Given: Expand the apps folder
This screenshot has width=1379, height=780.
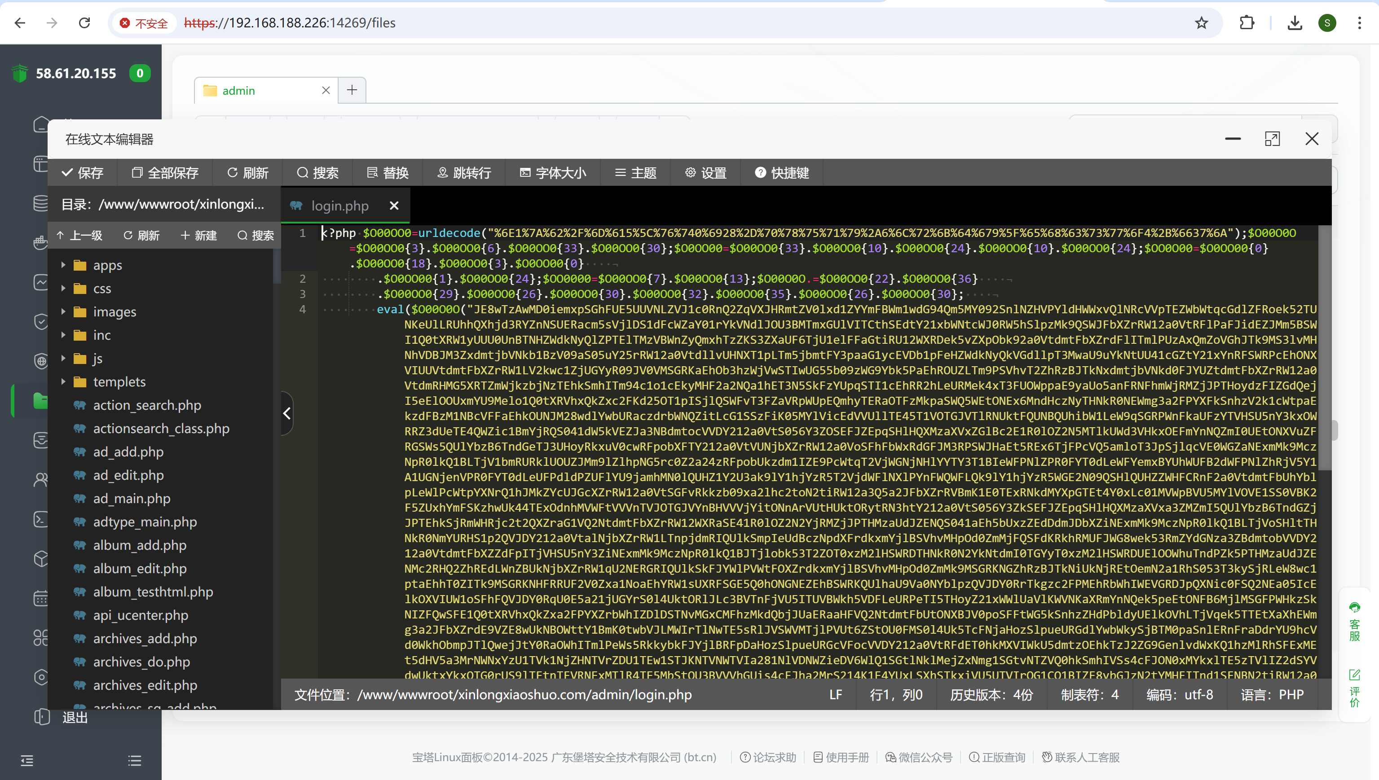Looking at the screenshot, I should (63, 265).
